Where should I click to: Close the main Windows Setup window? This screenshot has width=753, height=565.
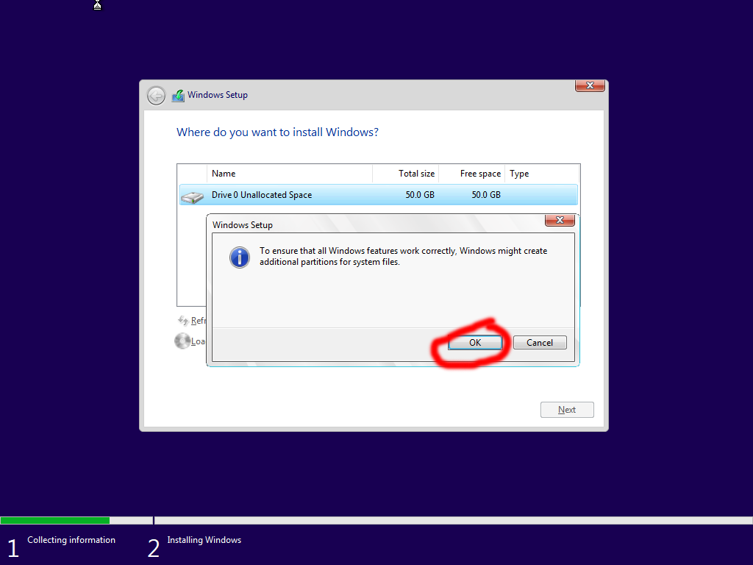click(x=590, y=85)
